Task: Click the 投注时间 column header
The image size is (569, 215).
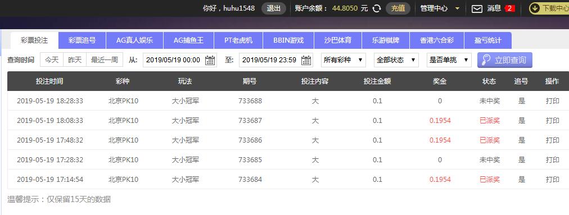Action: point(49,81)
